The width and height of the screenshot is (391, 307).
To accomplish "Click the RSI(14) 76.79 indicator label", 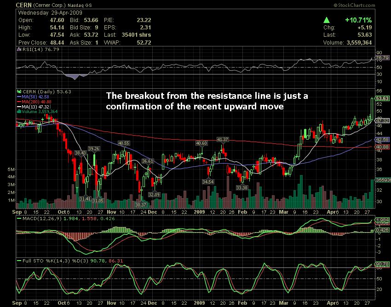I will click(x=40, y=49).
